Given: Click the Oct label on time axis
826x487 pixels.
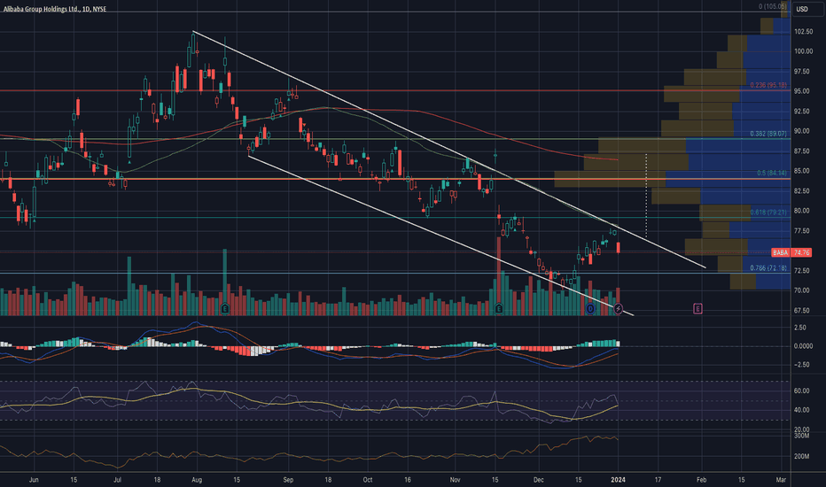Looking at the screenshot, I should [x=368, y=480].
